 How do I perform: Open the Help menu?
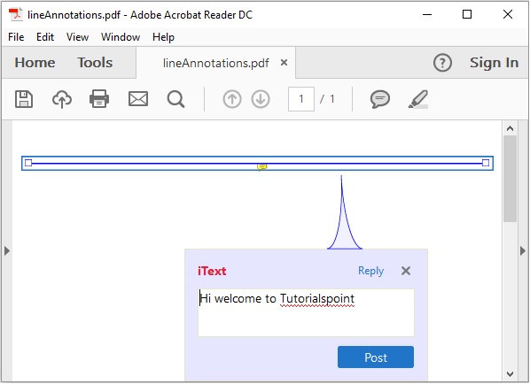coord(163,37)
